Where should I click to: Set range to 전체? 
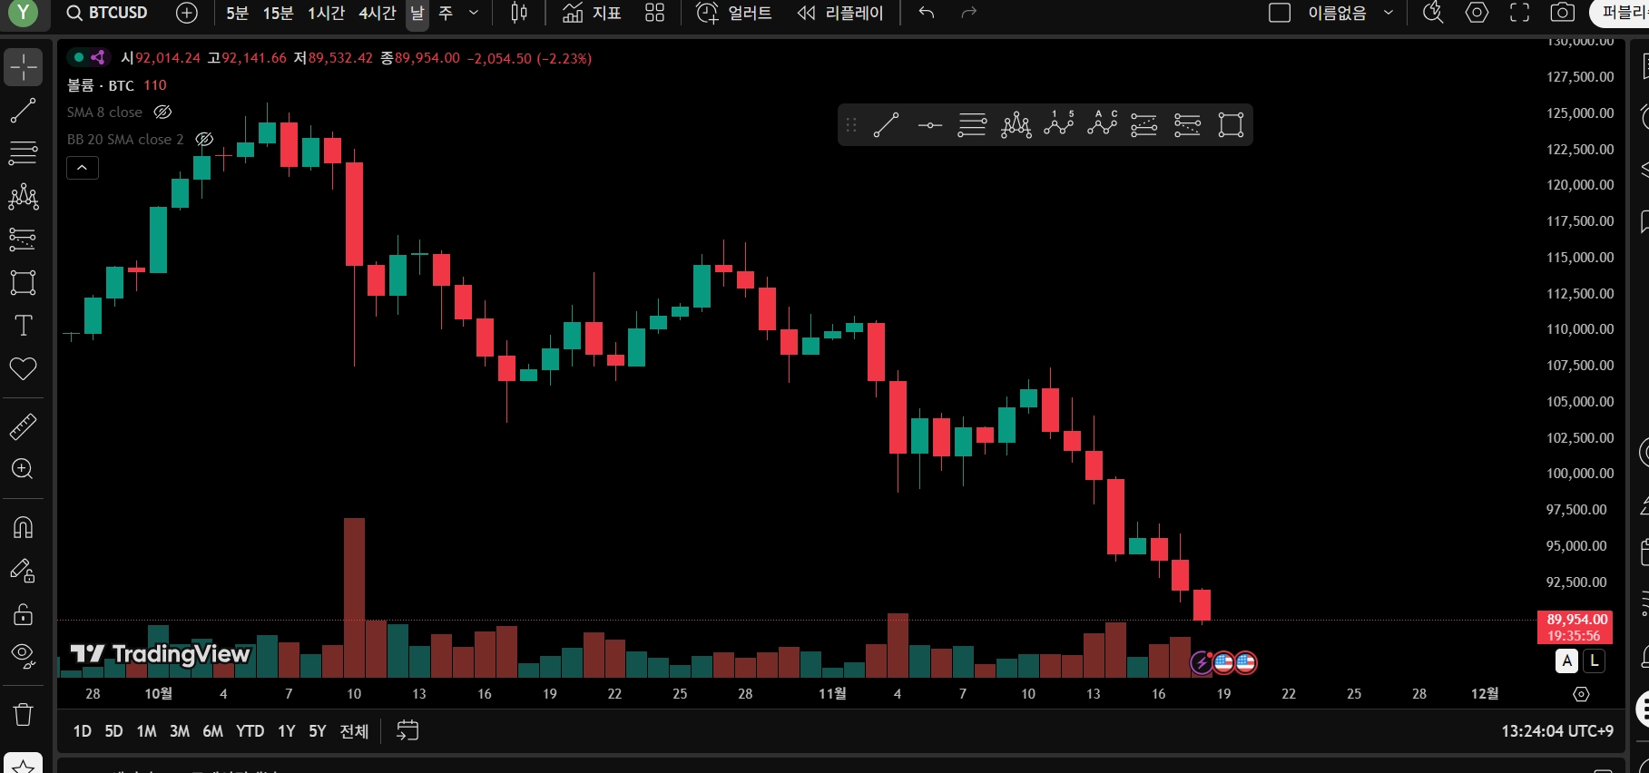point(354,731)
